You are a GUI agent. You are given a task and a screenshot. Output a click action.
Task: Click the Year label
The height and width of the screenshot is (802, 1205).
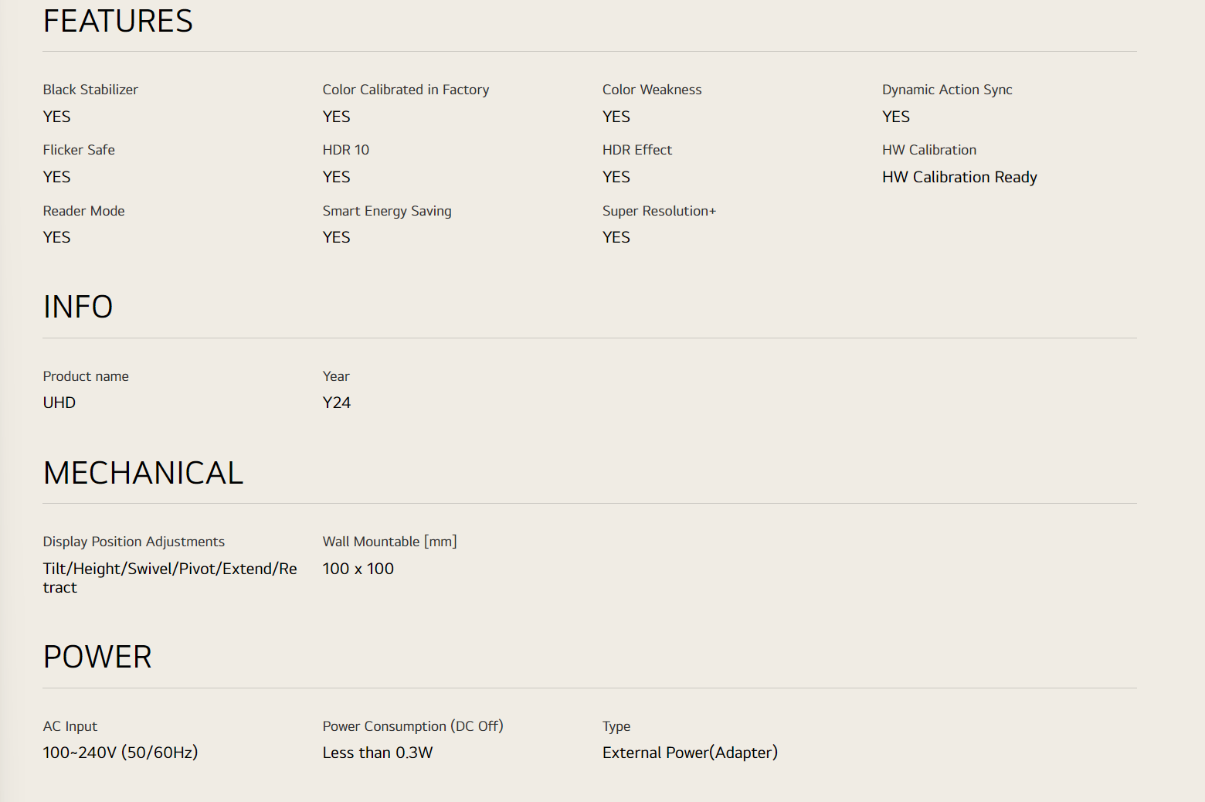pos(336,376)
